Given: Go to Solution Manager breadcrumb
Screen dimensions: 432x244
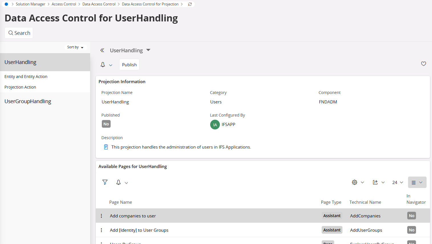Looking at the screenshot, I should [31, 4].
